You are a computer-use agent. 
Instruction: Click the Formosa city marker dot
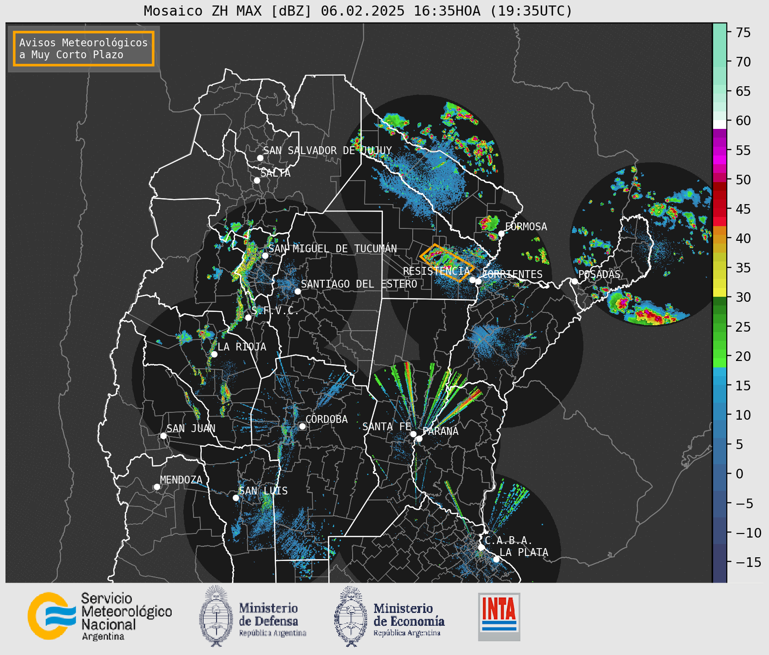501,233
